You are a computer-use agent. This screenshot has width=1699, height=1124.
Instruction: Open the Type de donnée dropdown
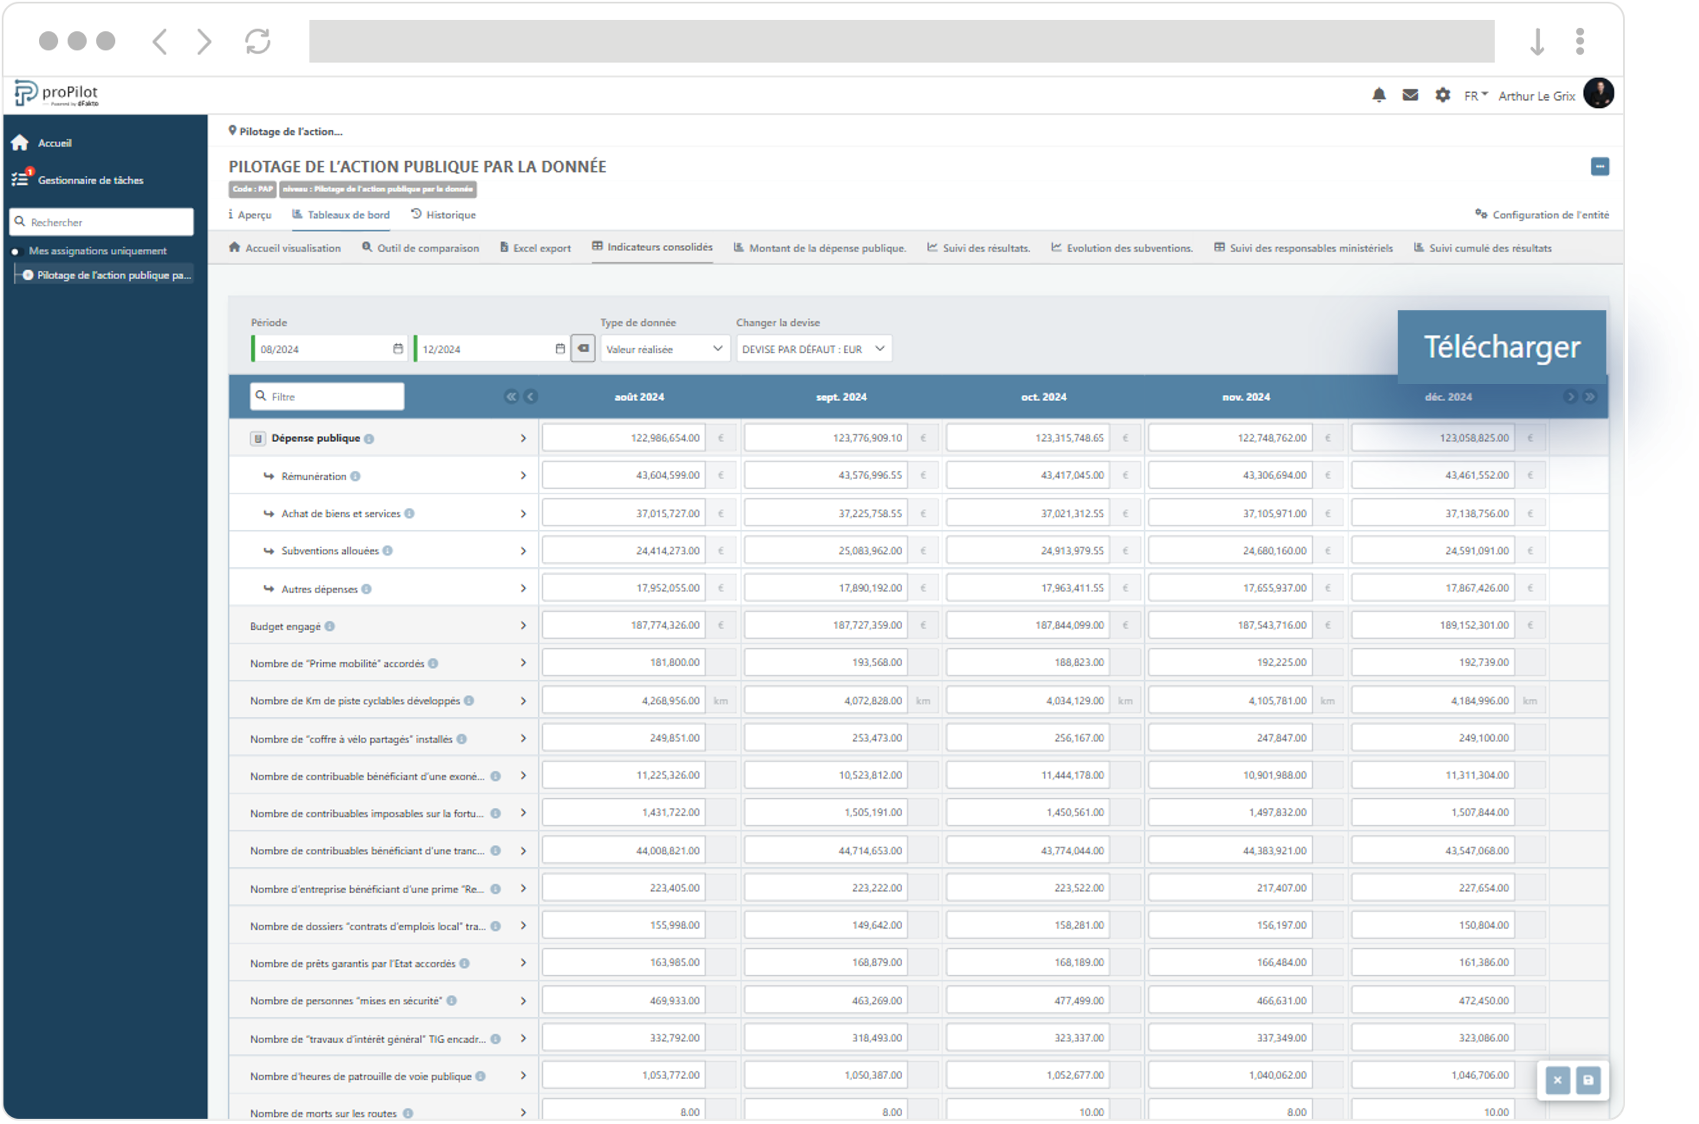click(665, 348)
